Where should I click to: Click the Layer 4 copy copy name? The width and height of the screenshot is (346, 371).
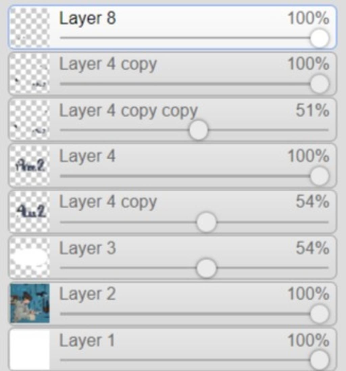tap(128, 111)
